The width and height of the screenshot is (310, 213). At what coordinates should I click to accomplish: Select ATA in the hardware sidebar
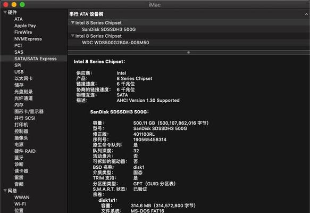pyautogui.click(x=19, y=19)
